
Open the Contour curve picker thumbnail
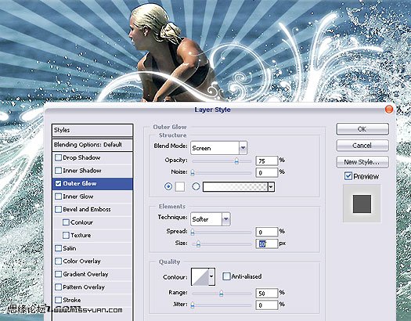200,276
